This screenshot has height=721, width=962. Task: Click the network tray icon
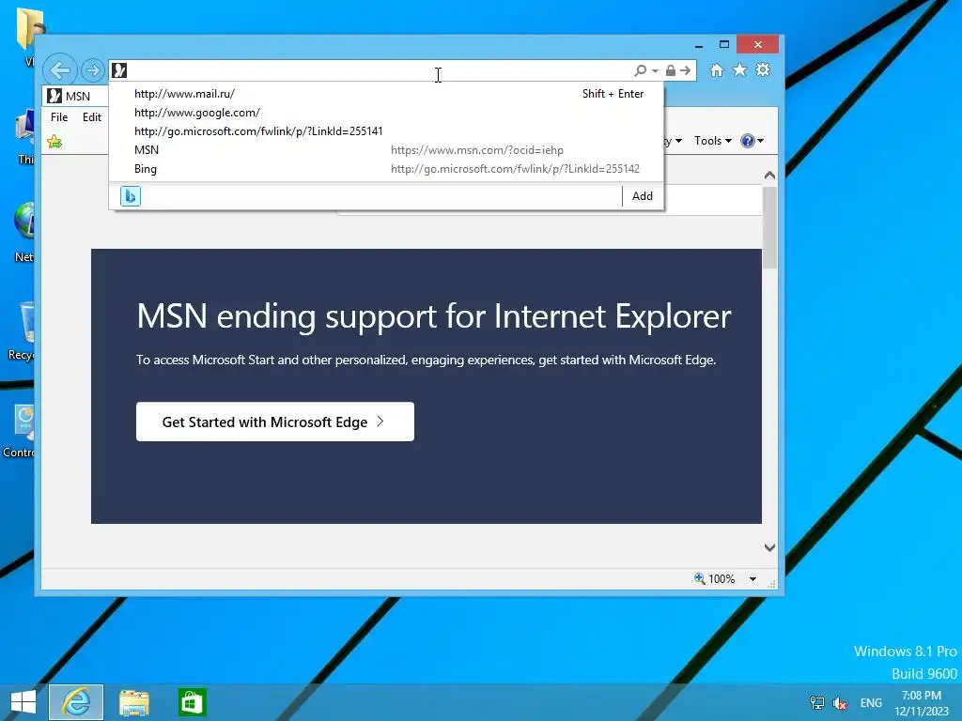point(817,702)
